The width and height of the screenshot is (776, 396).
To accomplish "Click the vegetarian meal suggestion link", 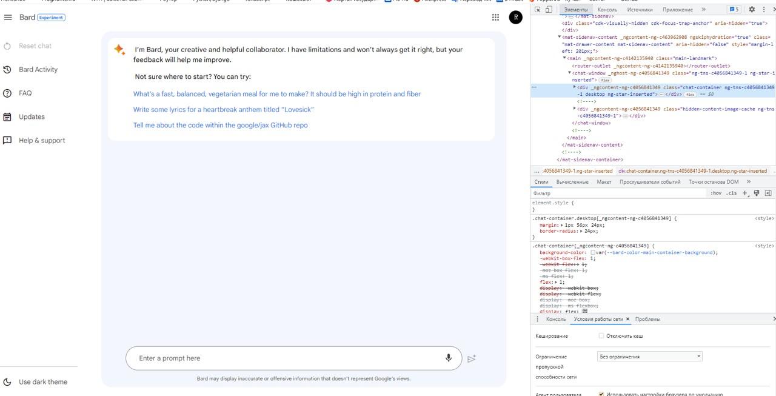I will pyautogui.click(x=277, y=94).
